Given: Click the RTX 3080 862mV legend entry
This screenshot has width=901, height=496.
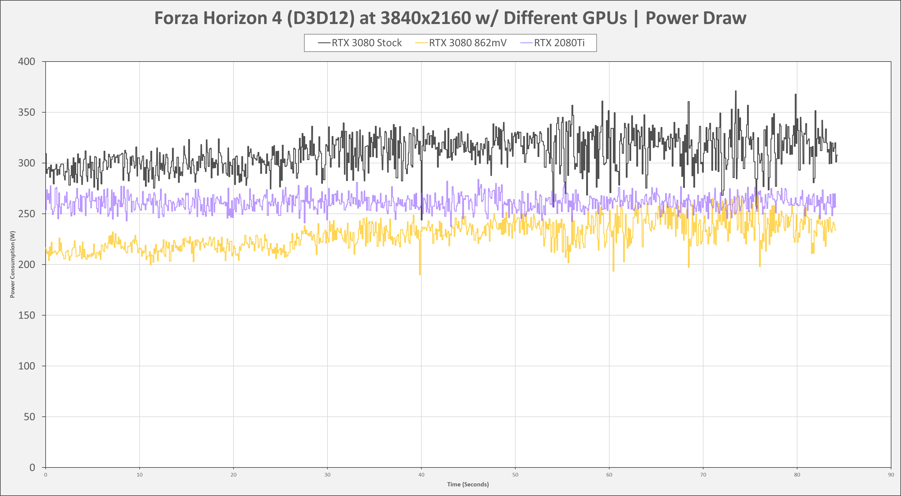Looking at the screenshot, I should 467,43.
